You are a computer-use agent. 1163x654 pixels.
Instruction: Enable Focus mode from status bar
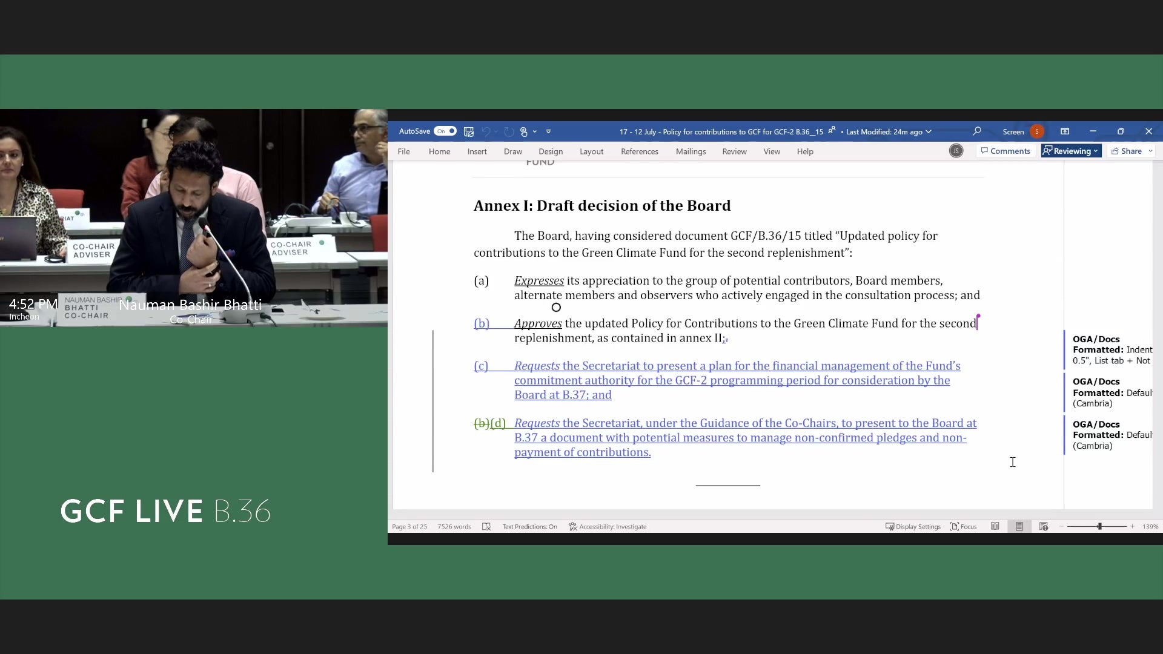point(963,527)
